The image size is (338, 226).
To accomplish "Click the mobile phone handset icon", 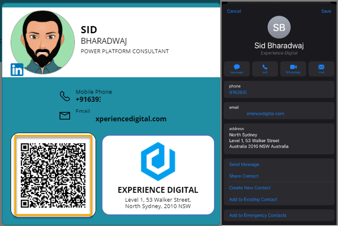I will click(65, 96).
